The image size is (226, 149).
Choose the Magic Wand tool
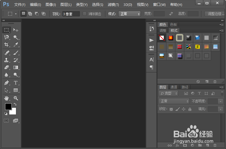pyautogui.click(x=16, y=37)
